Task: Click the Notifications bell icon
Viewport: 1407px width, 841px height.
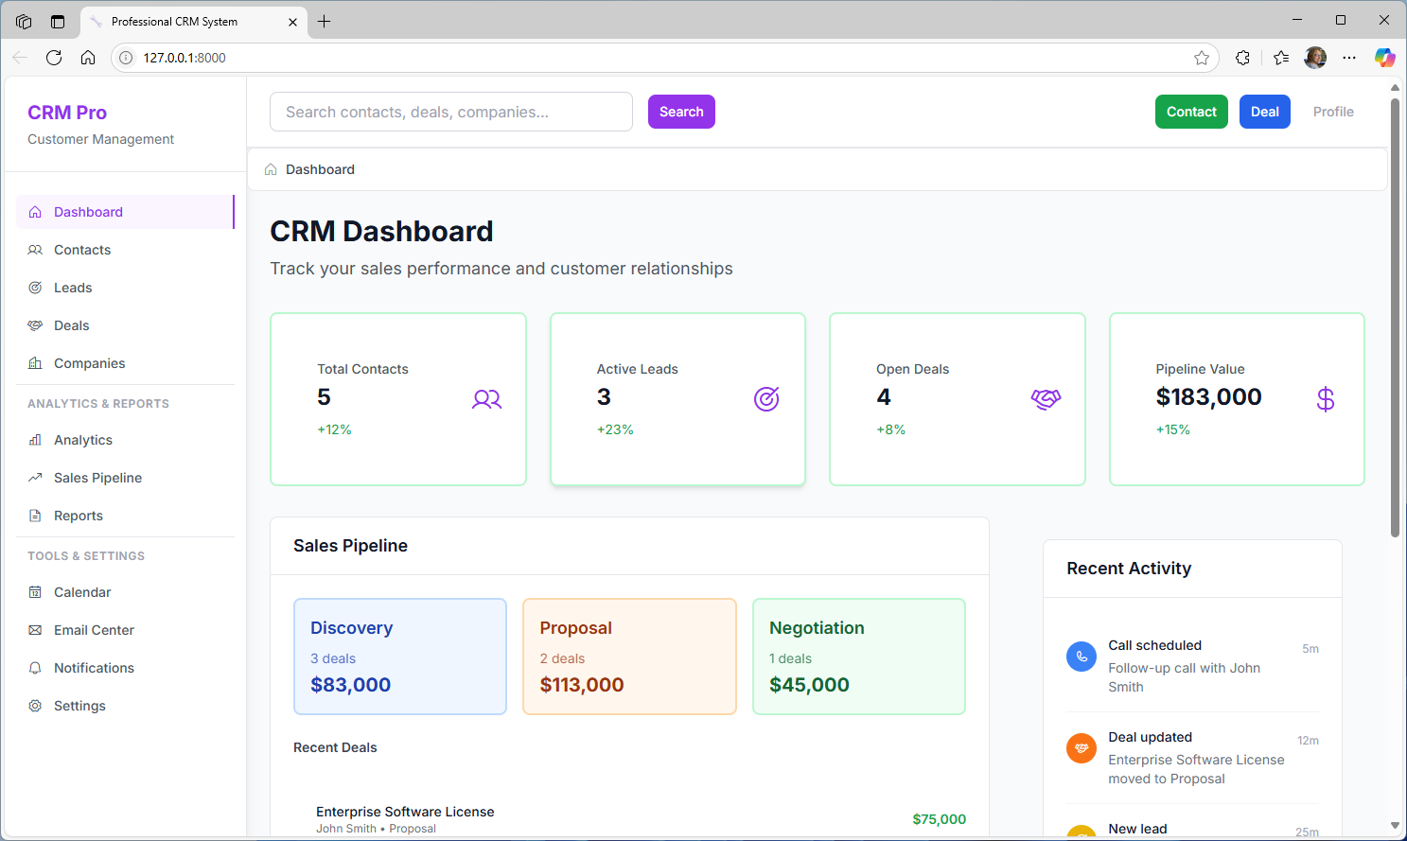Action: click(x=35, y=668)
